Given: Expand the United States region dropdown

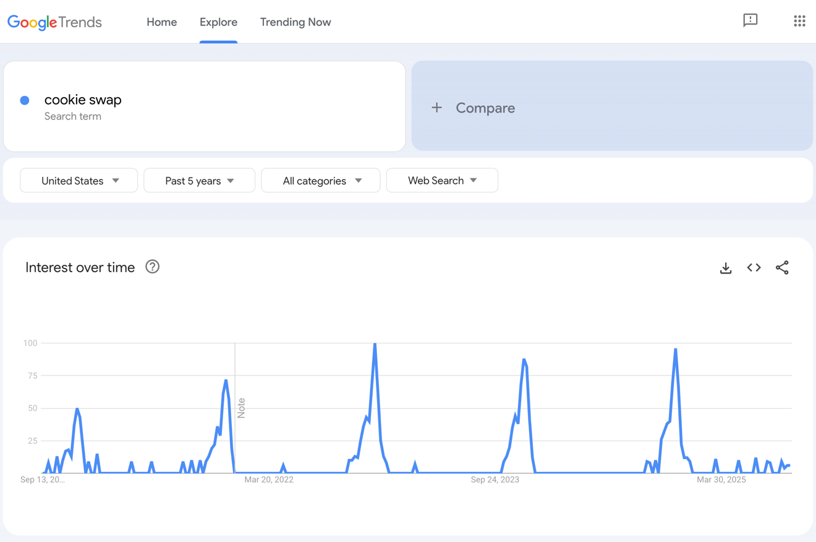Looking at the screenshot, I should [x=79, y=181].
